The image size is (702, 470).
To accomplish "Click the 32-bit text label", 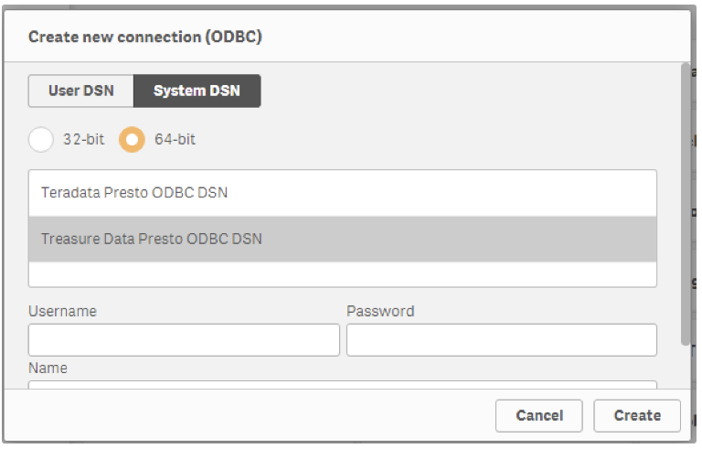I will pyautogui.click(x=83, y=140).
